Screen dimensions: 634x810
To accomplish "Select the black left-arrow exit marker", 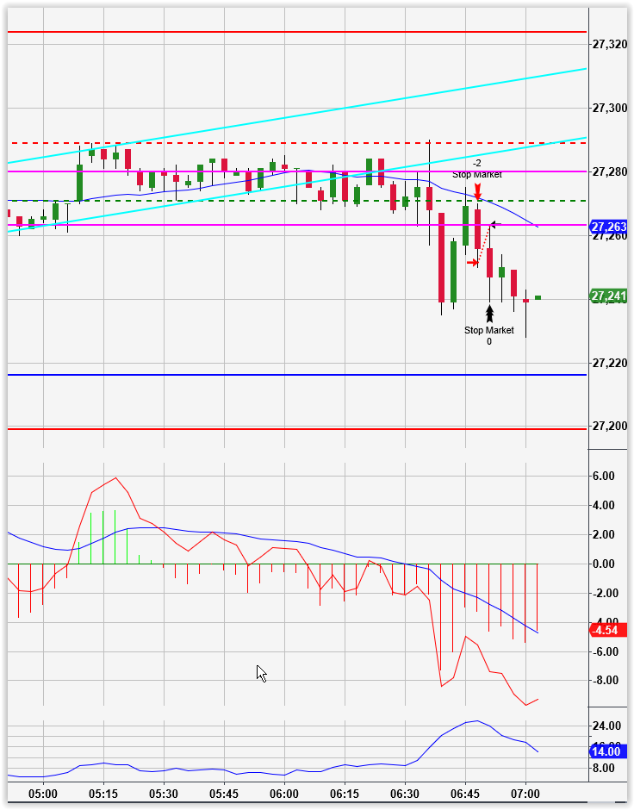I will point(495,224).
